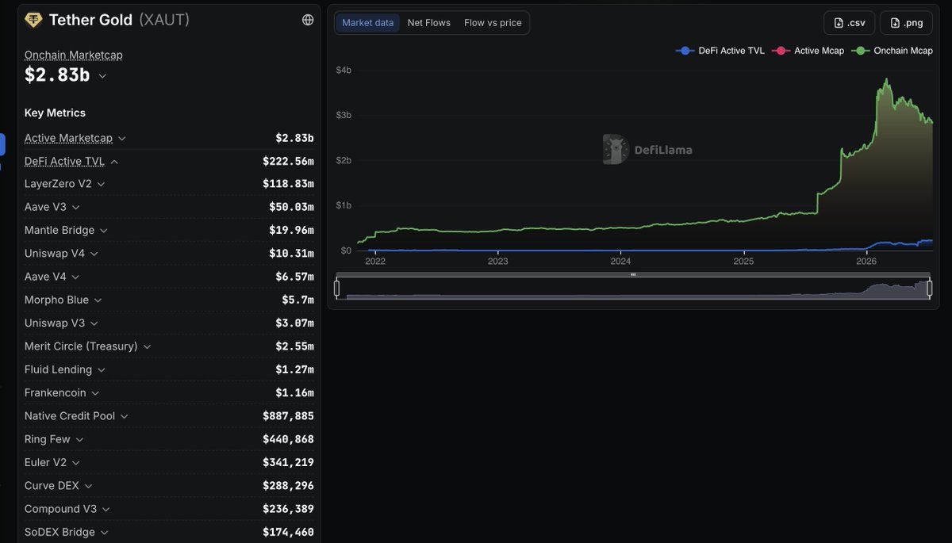Expand Euler V2 row chevron
Image resolution: width=952 pixels, height=543 pixels.
pyautogui.click(x=75, y=463)
